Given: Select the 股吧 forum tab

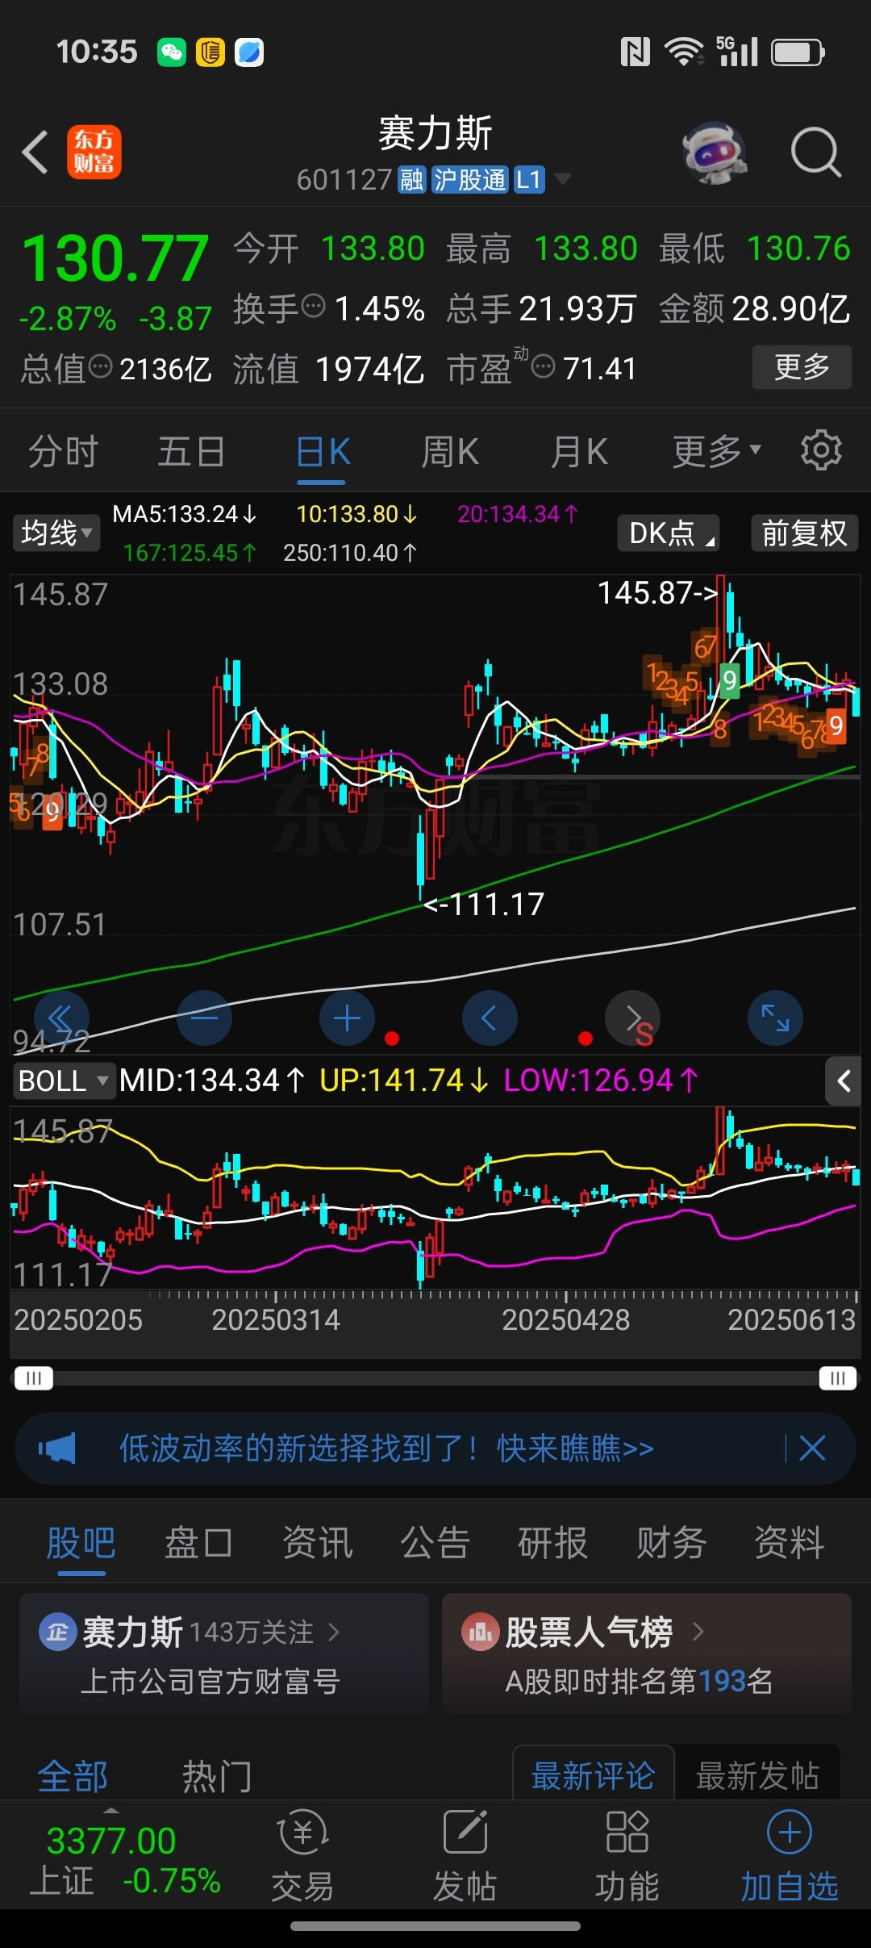Looking at the screenshot, I should (81, 1543).
